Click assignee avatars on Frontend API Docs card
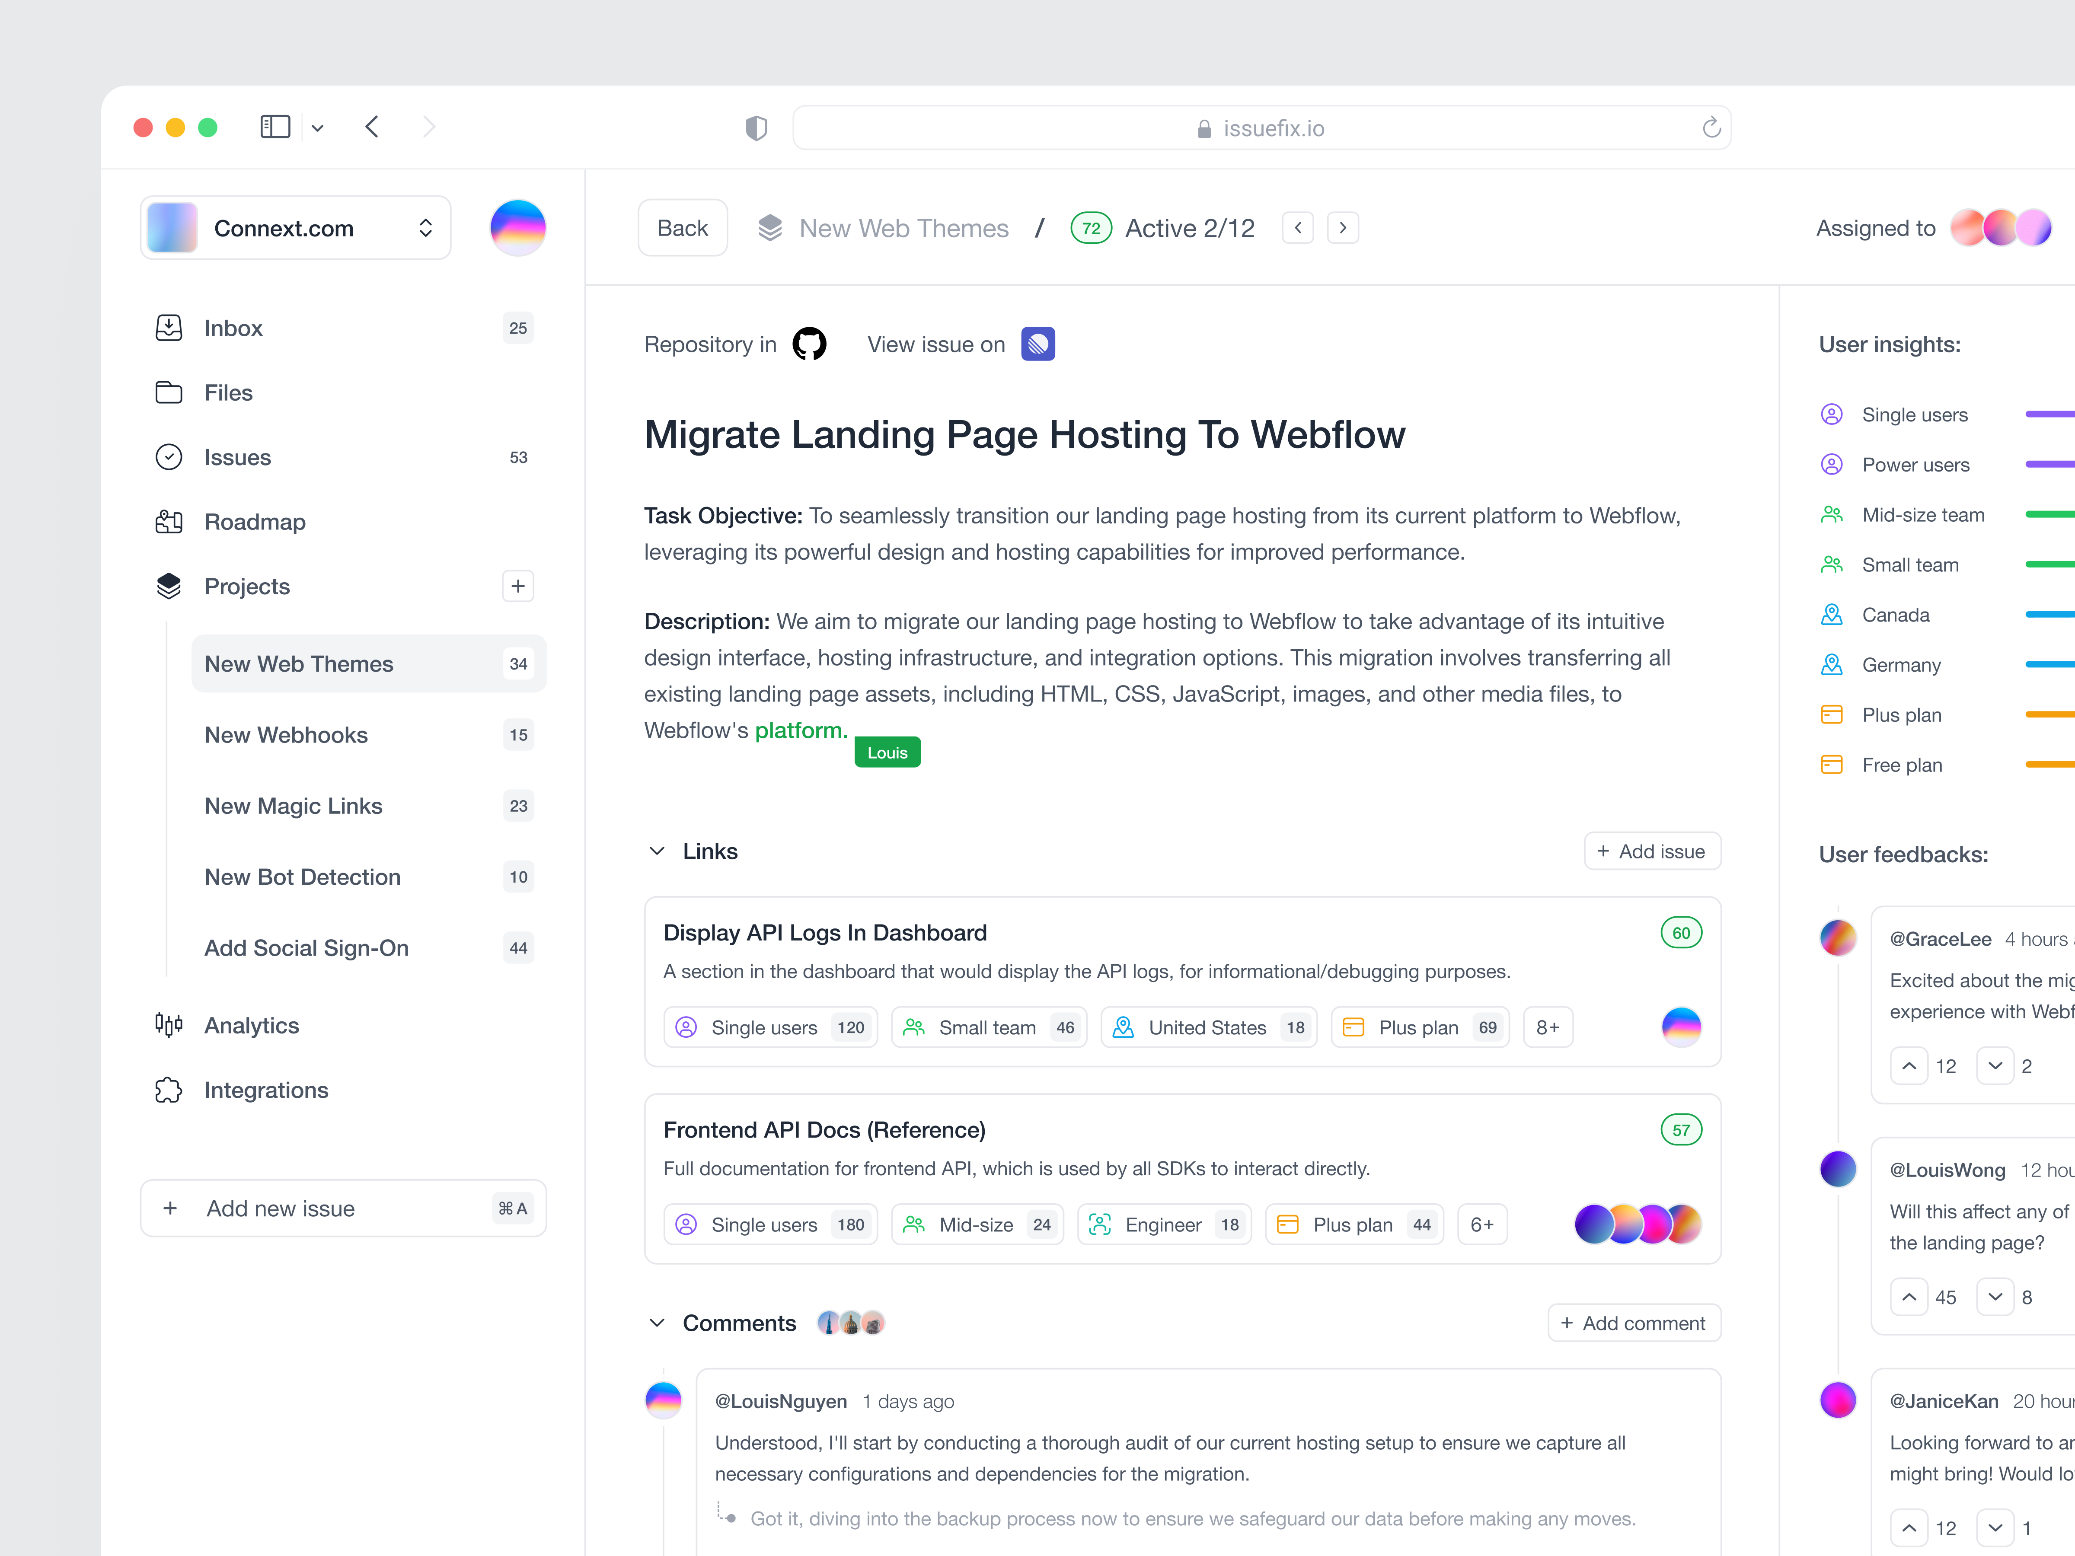2075x1556 pixels. (1638, 1224)
